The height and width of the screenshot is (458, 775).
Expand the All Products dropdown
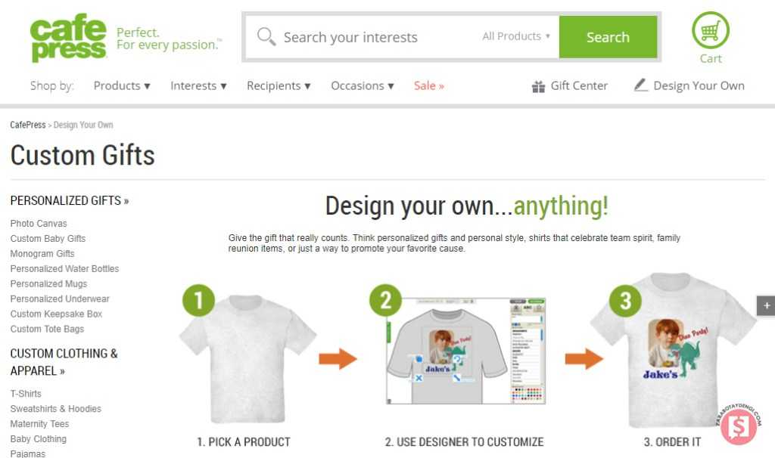[516, 36]
